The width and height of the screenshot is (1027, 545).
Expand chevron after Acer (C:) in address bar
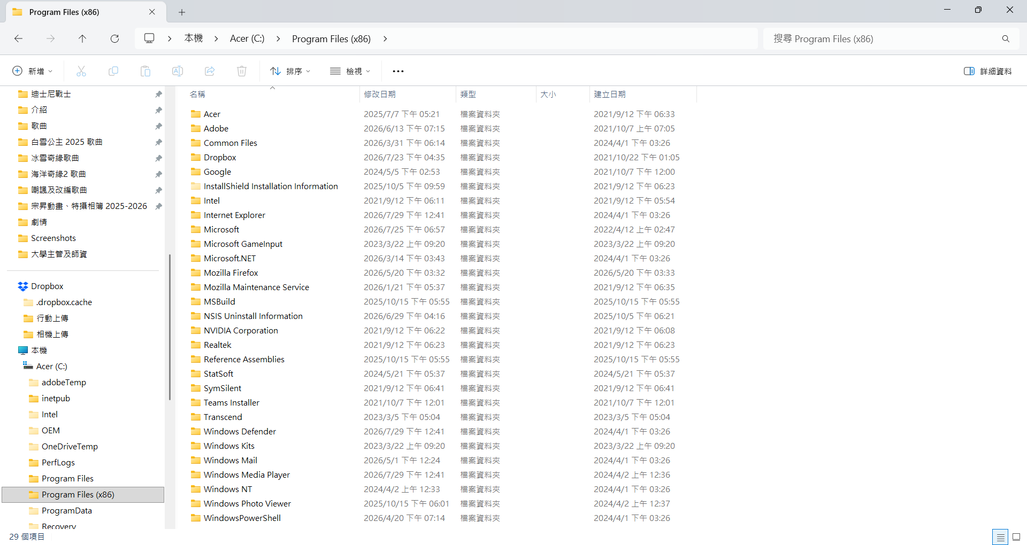pyautogui.click(x=278, y=38)
